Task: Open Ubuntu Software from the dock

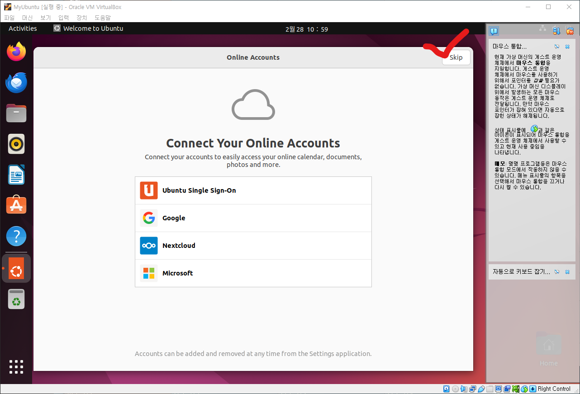Action: click(16, 205)
